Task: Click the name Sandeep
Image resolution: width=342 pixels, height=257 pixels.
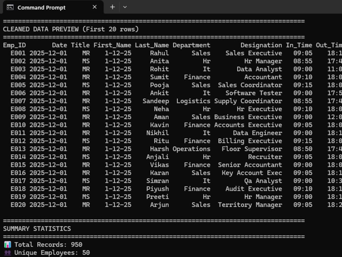Action: 156,101
